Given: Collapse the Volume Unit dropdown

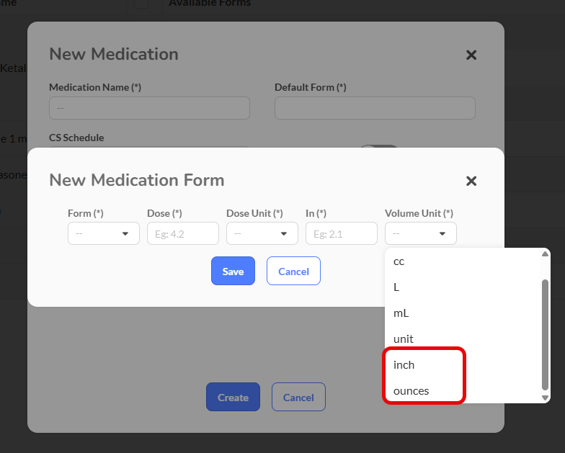Looking at the screenshot, I should pyautogui.click(x=421, y=233).
